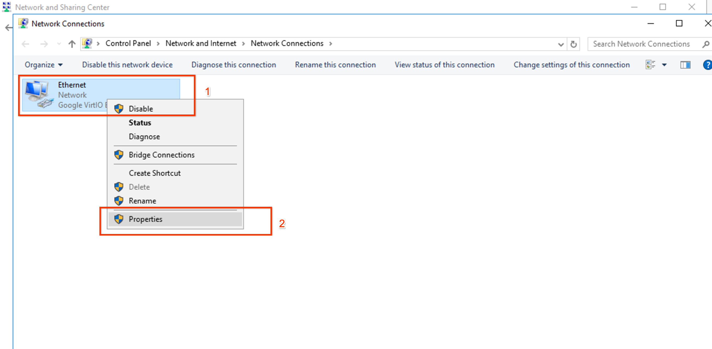The width and height of the screenshot is (712, 349).
Task: Click the change view layout icon
Action: coord(650,65)
